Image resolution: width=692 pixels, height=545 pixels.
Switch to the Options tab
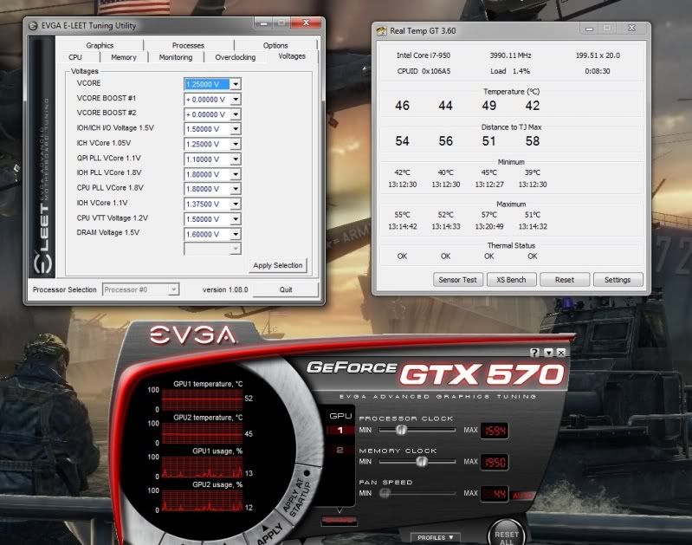coord(275,45)
